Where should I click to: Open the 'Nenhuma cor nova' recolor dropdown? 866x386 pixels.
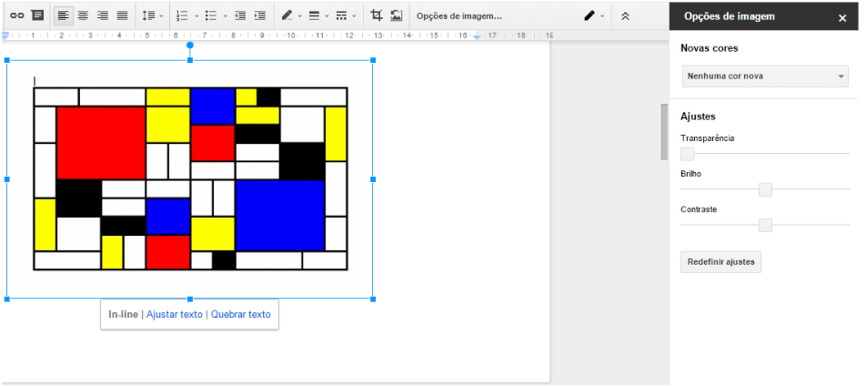(764, 76)
